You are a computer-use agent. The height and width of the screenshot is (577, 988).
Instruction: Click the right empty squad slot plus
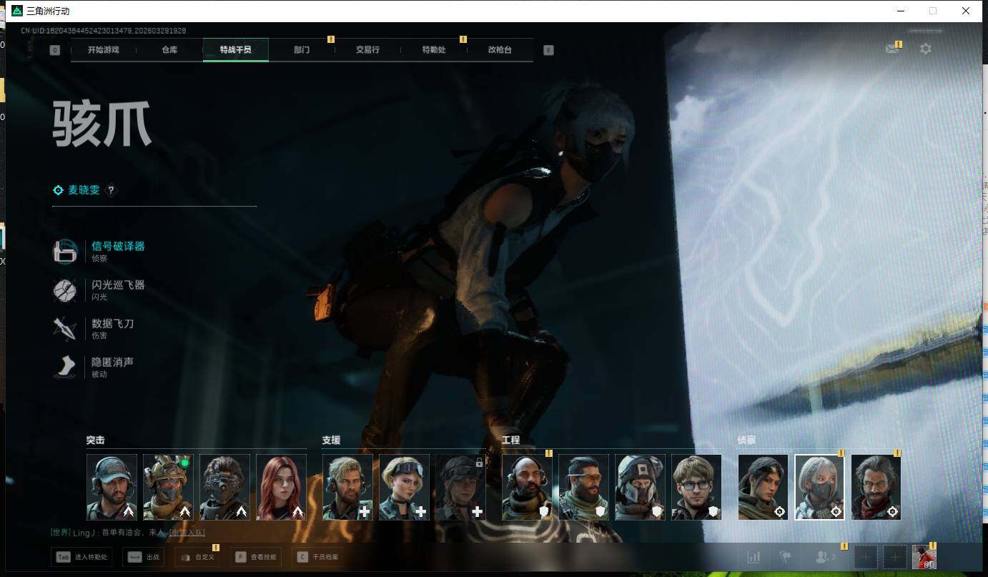coord(894,557)
